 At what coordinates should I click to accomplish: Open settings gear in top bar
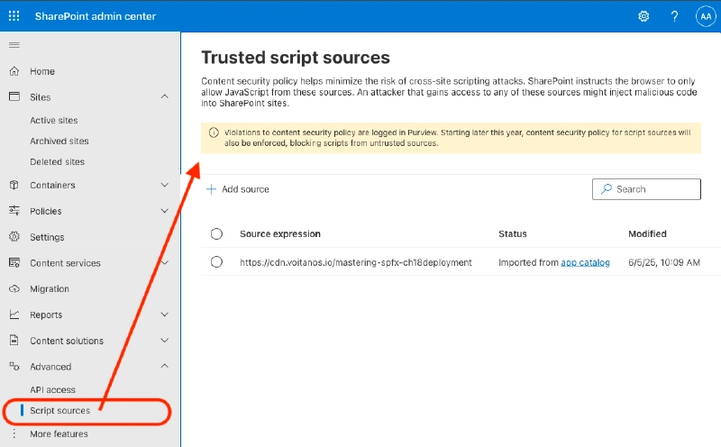point(643,16)
